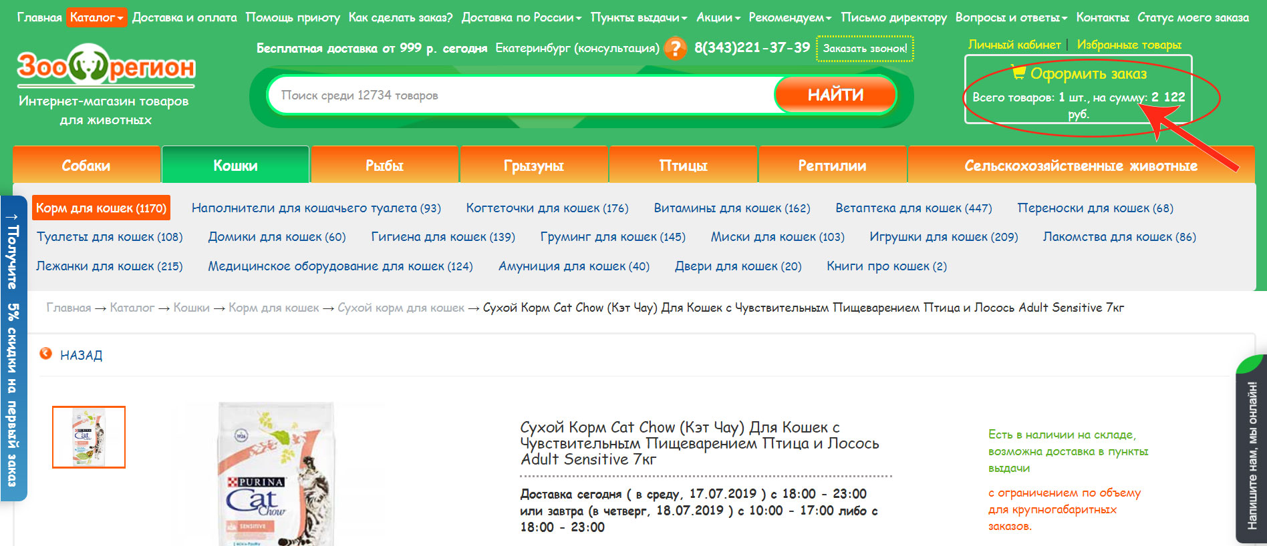This screenshot has height=546, width=1267.
Task: Open Гигиена для кошек subcategory
Action: click(443, 236)
